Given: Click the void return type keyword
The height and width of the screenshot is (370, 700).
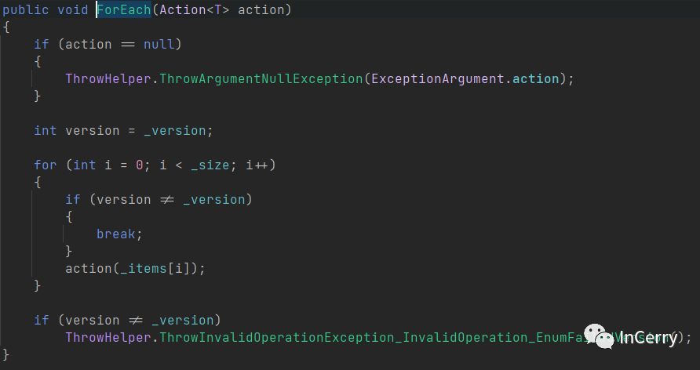Looking at the screenshot, I should (72, 9).
